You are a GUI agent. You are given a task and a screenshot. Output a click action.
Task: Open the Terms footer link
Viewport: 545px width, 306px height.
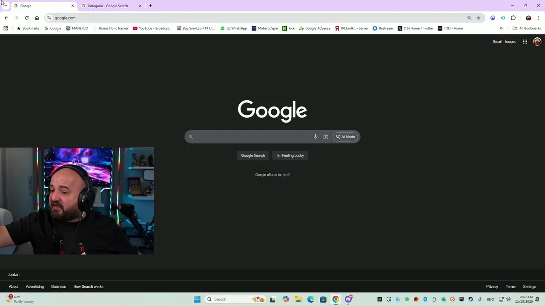pos(511,286)
